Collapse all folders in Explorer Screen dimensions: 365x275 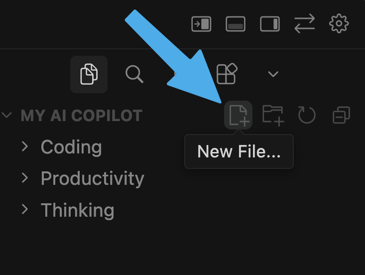pos(341,116)
